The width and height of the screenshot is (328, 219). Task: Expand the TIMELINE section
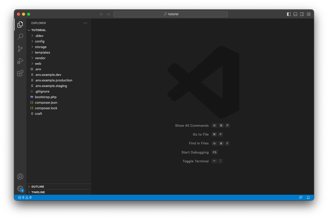point(38,192)
